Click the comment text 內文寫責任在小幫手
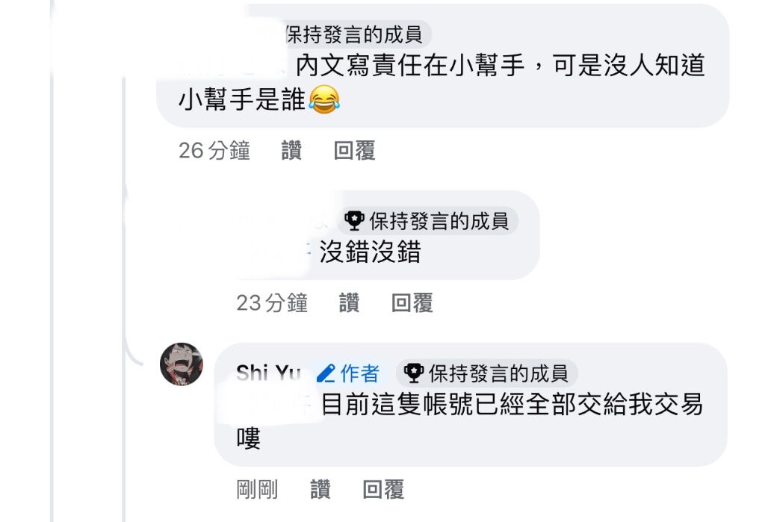 tap(410, 66)
